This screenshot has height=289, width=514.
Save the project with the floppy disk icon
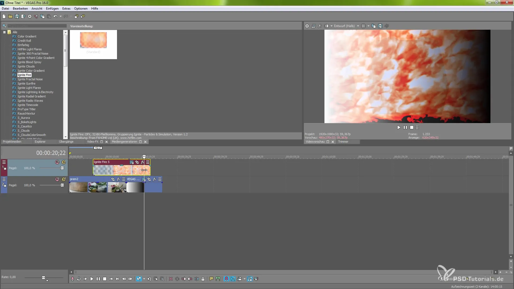coord(17,16)
